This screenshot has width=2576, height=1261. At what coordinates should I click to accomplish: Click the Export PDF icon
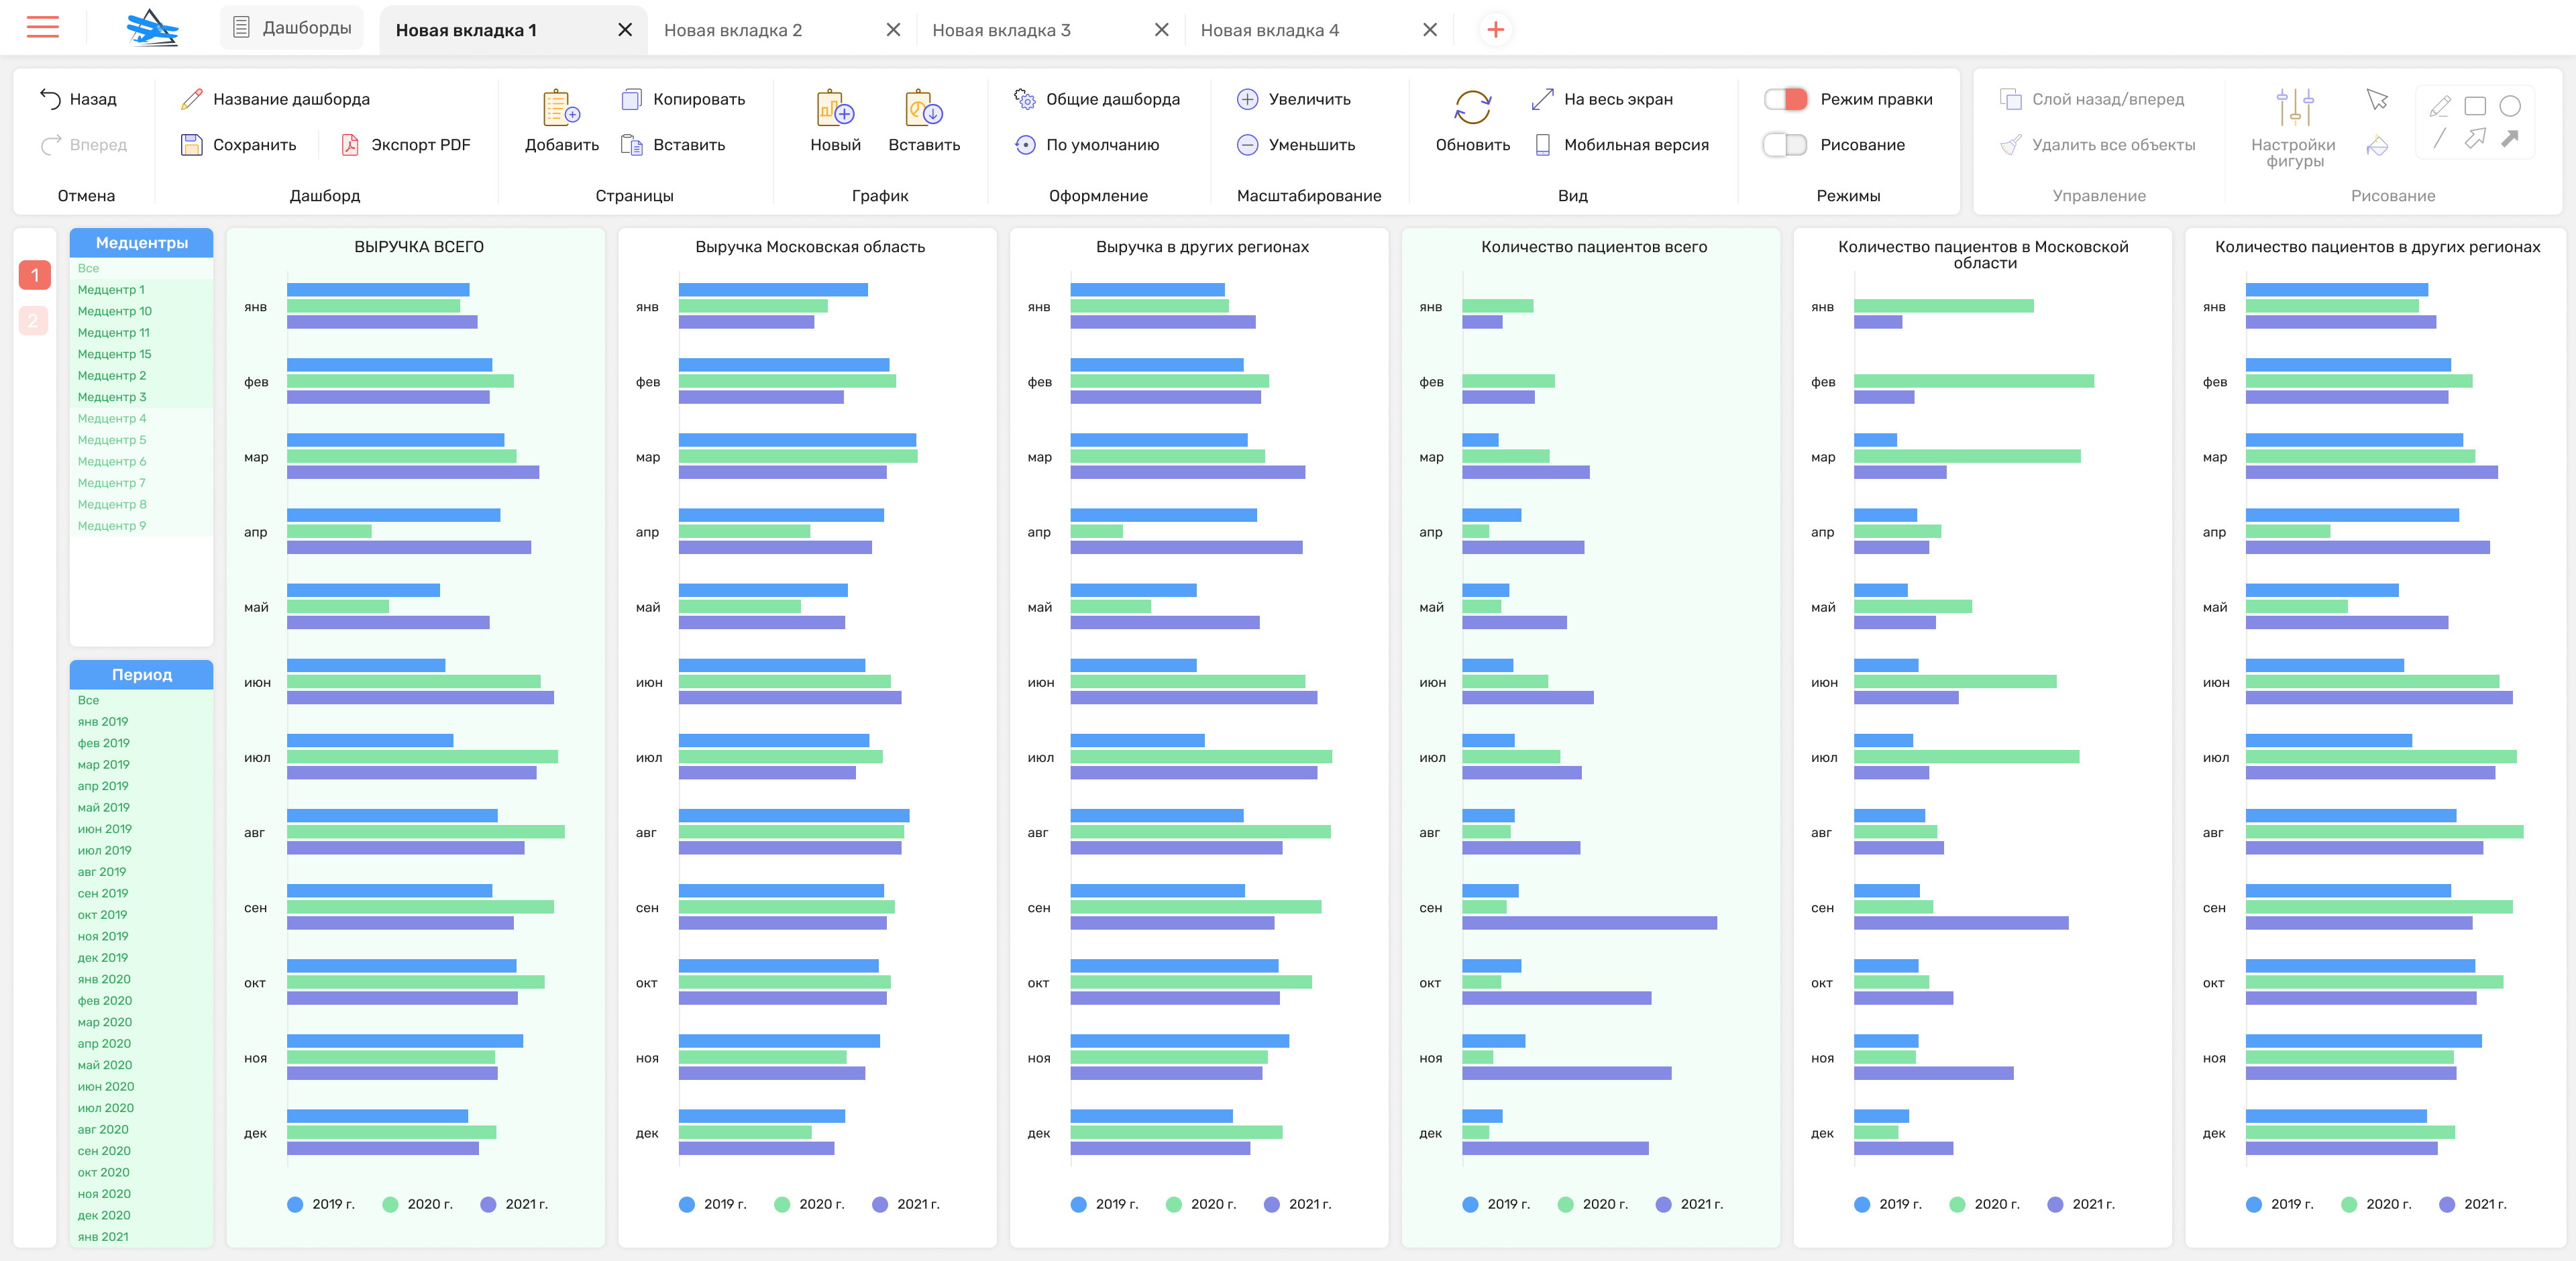coord(350,145)
